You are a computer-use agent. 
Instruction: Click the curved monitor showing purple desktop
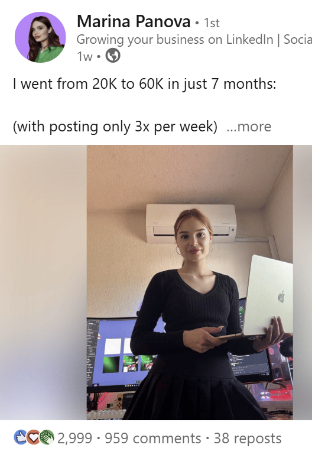coord(115,354)
